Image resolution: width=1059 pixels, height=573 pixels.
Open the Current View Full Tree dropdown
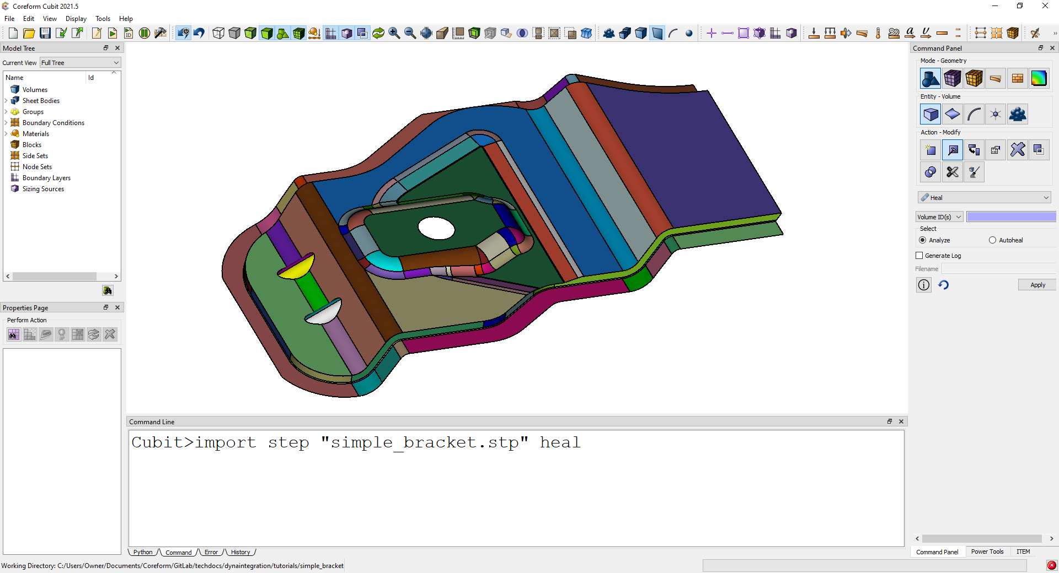click(x=80, y=63)
